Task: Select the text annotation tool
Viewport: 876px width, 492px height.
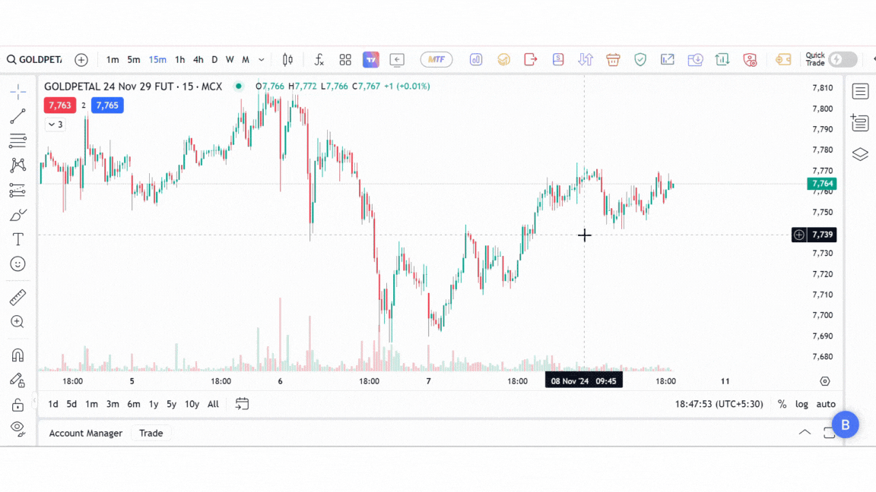Action: (17, 239)
